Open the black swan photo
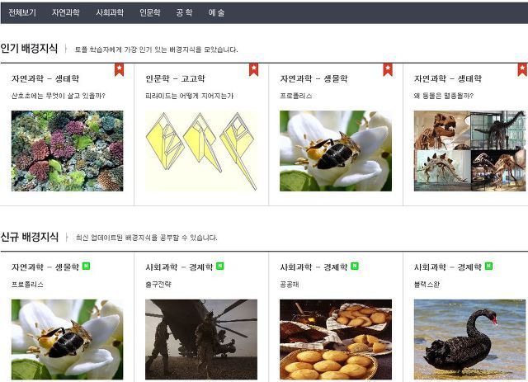This screenshot has width=528, height=382. tap(469, 339)
